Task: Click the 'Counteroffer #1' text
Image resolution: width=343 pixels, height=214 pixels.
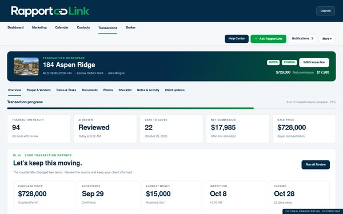Action: point(28,203)
